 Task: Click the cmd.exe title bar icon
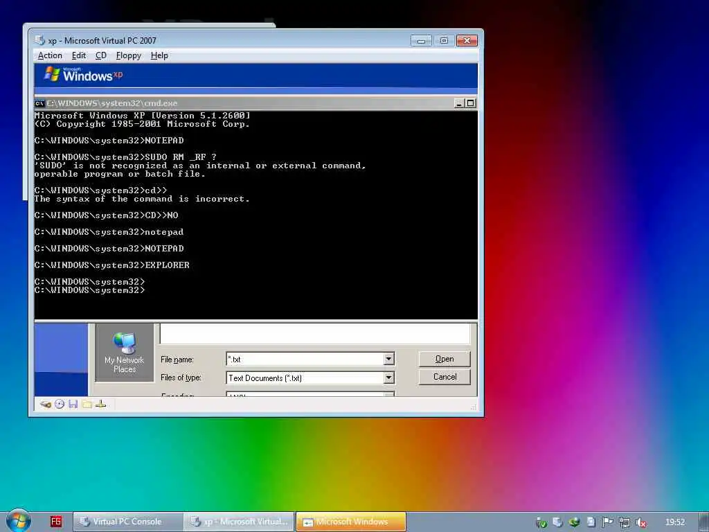pyautogui.click(x=39, y=103)
